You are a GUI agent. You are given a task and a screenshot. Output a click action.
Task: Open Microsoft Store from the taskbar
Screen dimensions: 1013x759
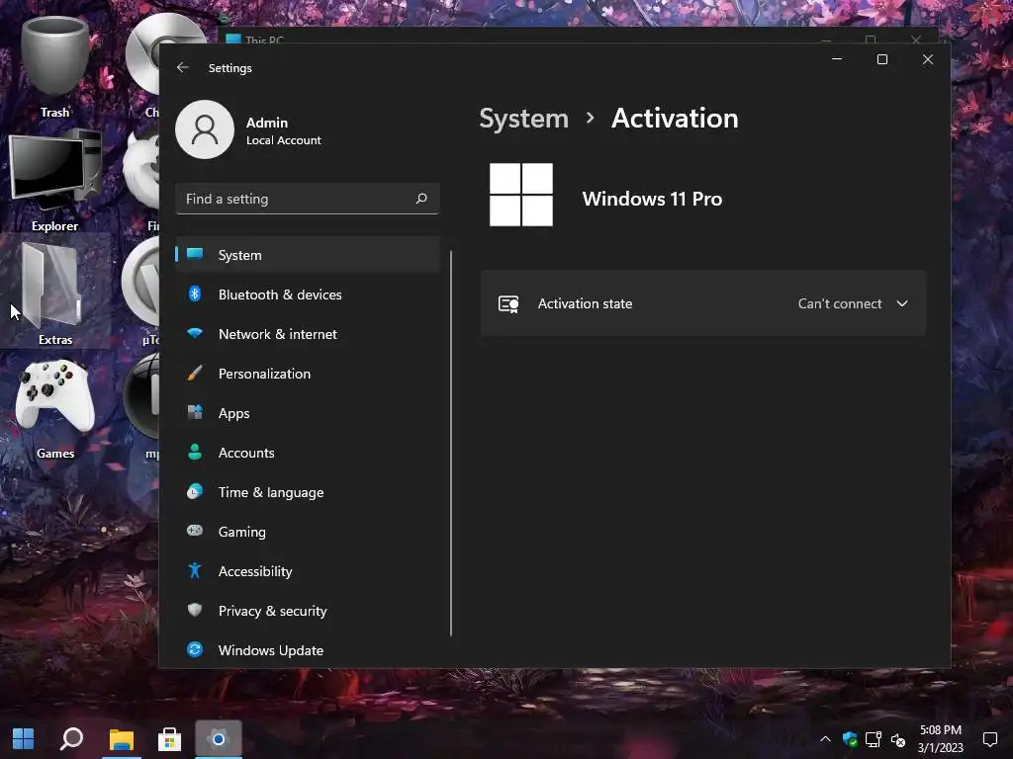coord(169,739)
